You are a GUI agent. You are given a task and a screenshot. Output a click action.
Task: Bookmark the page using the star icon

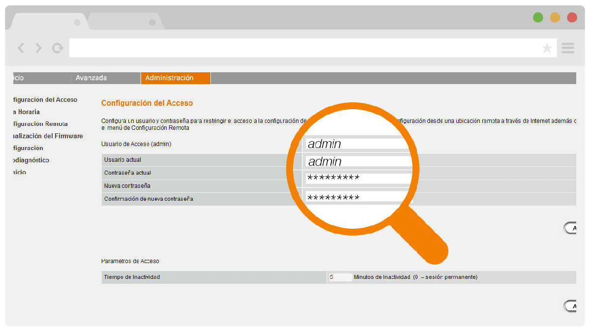[547, 48]
